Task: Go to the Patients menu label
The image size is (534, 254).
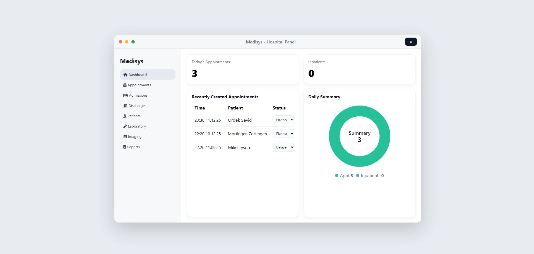Action: [134, 116]
